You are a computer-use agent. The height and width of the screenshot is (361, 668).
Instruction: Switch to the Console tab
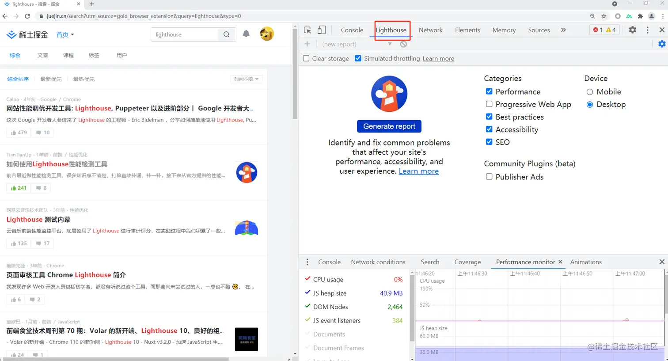(x=352, y=30)
